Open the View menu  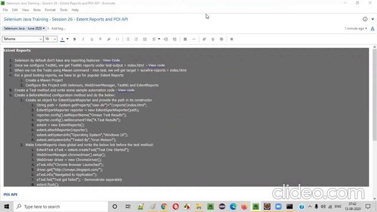(x=25, y=10)
